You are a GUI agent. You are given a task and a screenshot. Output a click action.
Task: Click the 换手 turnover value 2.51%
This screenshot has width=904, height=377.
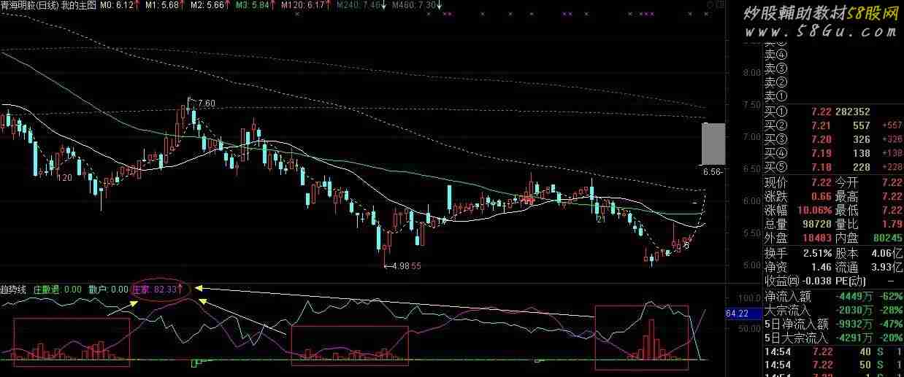tap(817, 253)
